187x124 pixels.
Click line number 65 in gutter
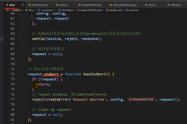pyautogui.click(x=13, y=39)
